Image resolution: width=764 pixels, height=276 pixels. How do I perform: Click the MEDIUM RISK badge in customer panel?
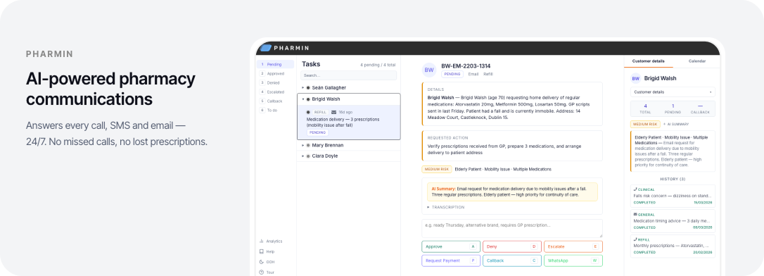point(645,125)
